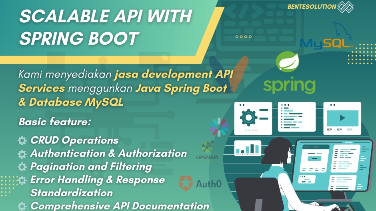
Task: Click gear bullet beside Authentication & Authorization
Action: pyautogui.click(x=22, y=154)
